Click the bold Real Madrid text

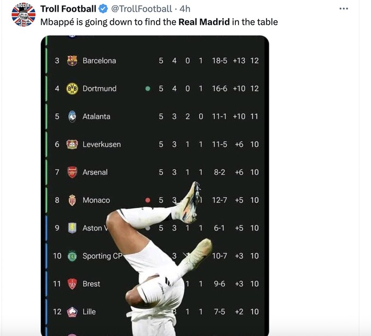[204, 22]
